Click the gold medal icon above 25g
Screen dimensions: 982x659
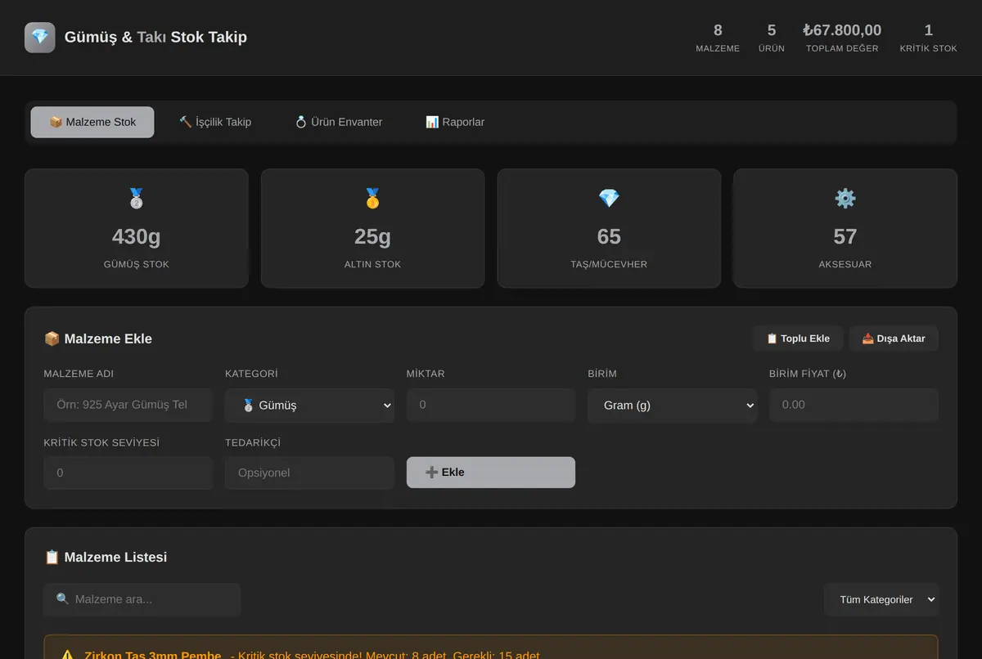372,198
